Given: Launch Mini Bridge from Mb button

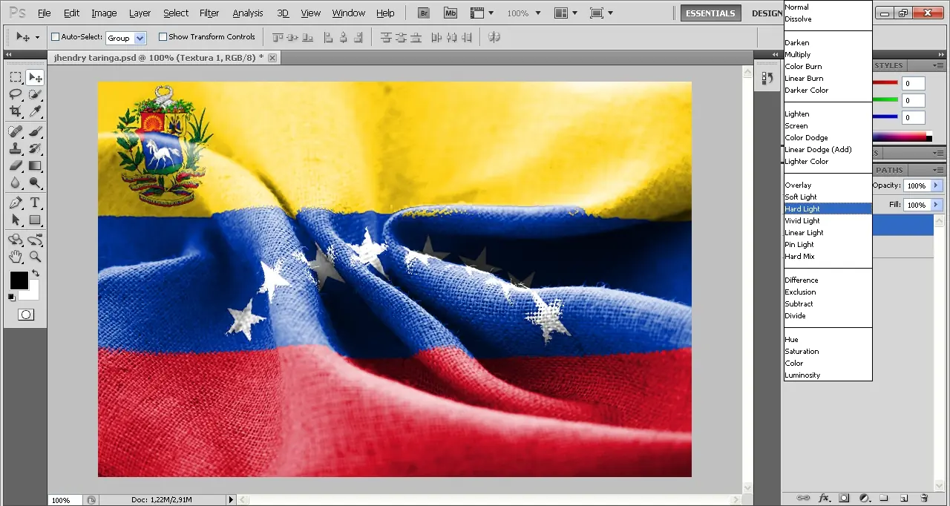Looking at the screenshot, I should coord(451,13).
